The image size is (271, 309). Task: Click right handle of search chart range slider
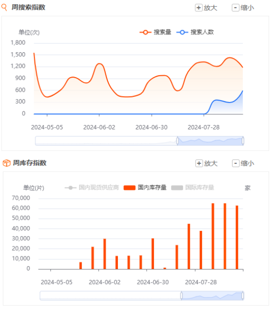243,141
